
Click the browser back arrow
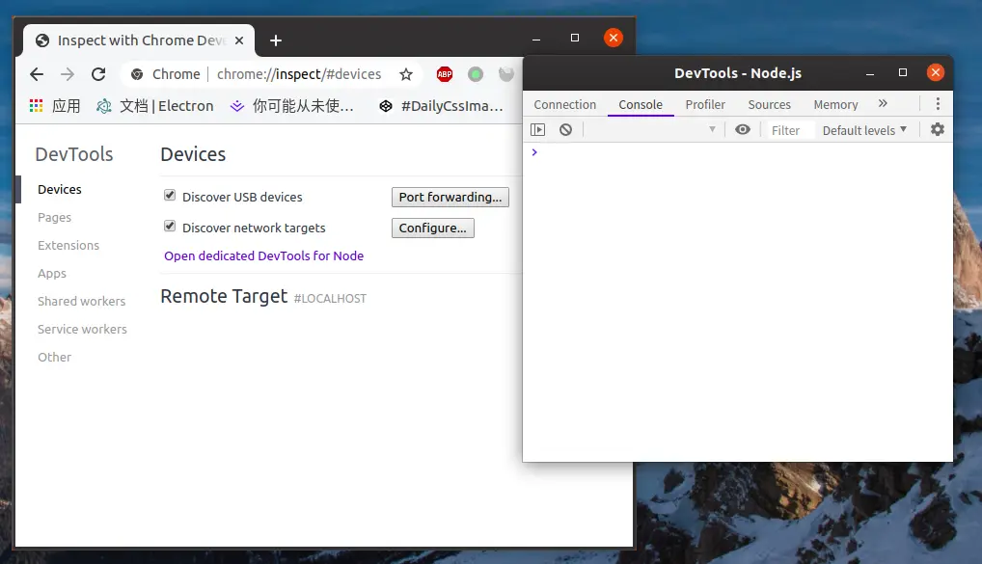click(x=37, y=74)
